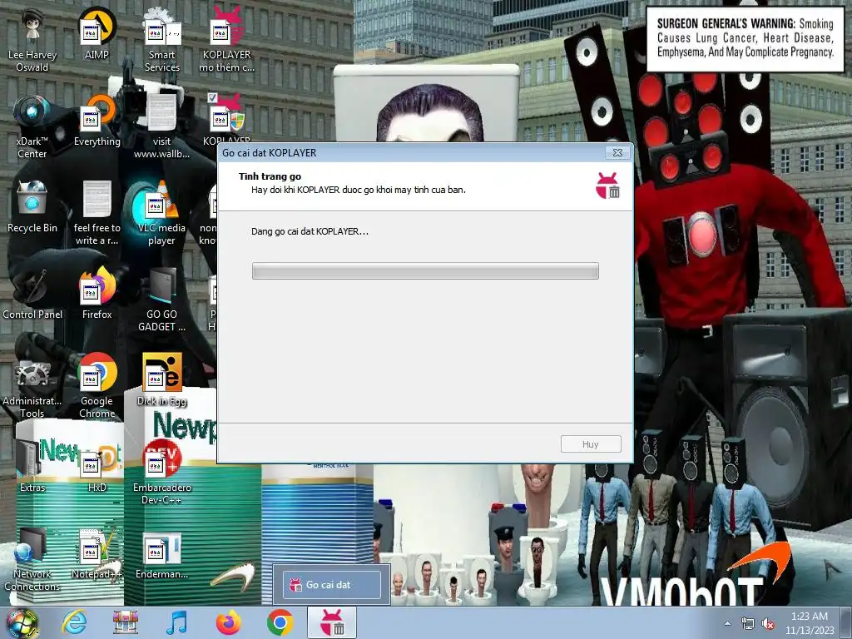Launch AIMP from the desktop

pyautogui.click(x=97, y=35)
